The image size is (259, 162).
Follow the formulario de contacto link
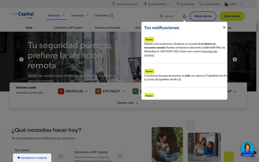[181, 53]
